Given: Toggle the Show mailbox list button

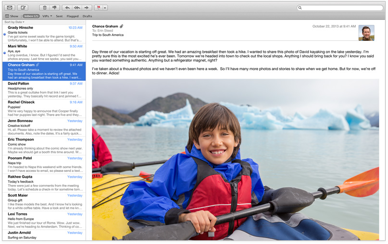Looking at the screenshot, I should tap(12, 16).
